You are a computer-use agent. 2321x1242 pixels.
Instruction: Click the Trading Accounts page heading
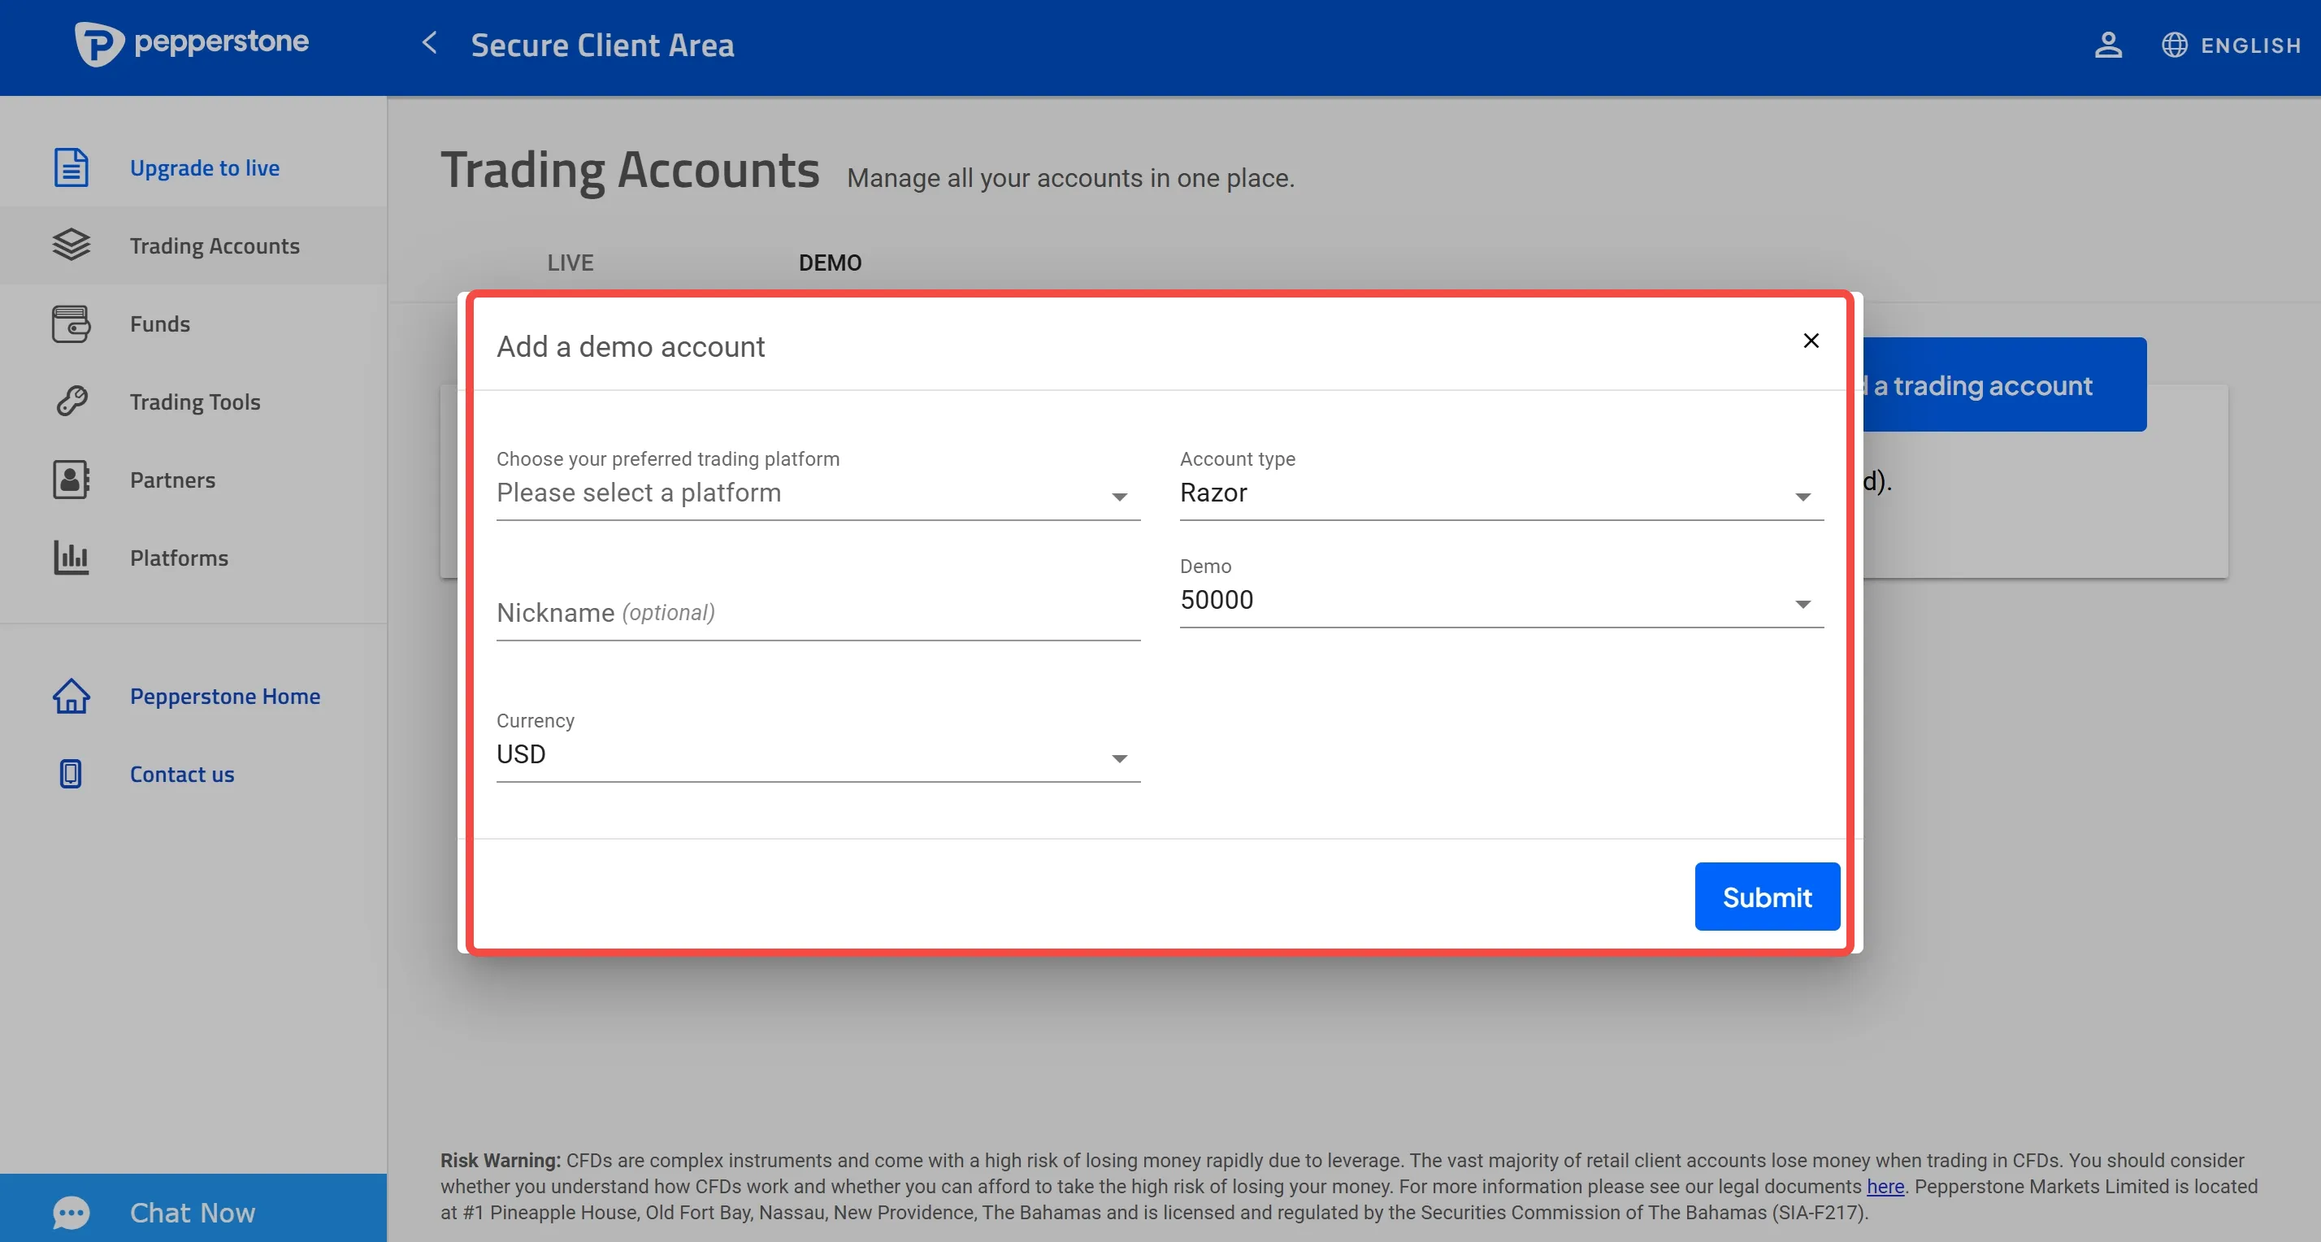(630, 169)
